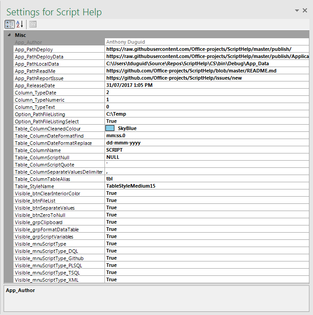Toggle Visible_grpScriptVariables True value

(207, 236)
